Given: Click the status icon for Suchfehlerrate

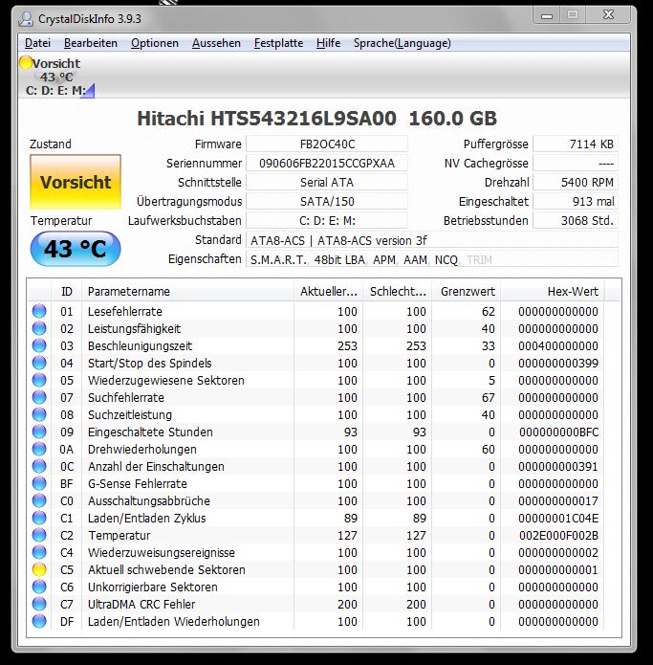Looking at the screenshot, I should (39, 397).
